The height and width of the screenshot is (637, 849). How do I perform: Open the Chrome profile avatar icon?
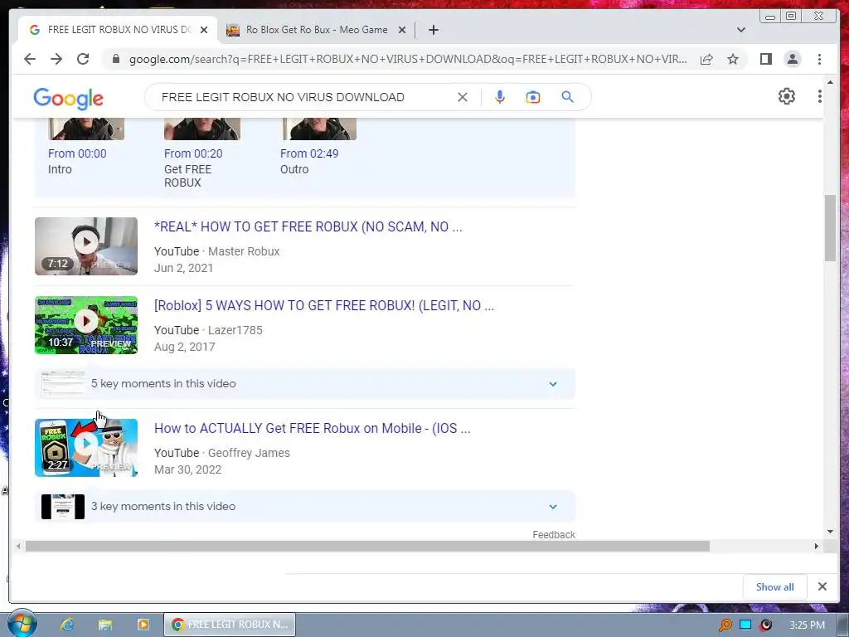point(792,59)
